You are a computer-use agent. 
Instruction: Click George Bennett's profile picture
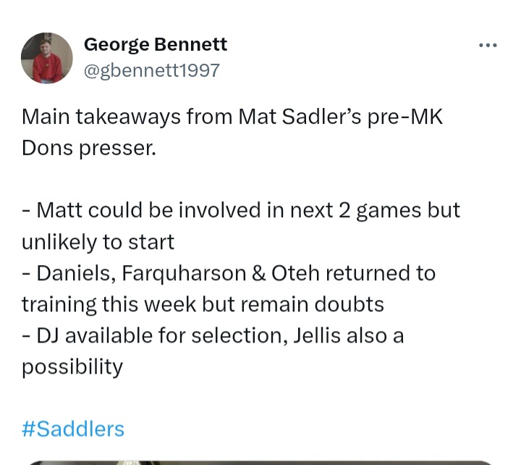click(x=47, y=58)
